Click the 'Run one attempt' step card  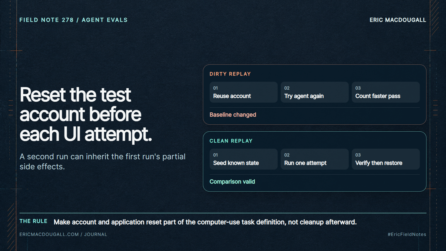click(x=314, y=159)
